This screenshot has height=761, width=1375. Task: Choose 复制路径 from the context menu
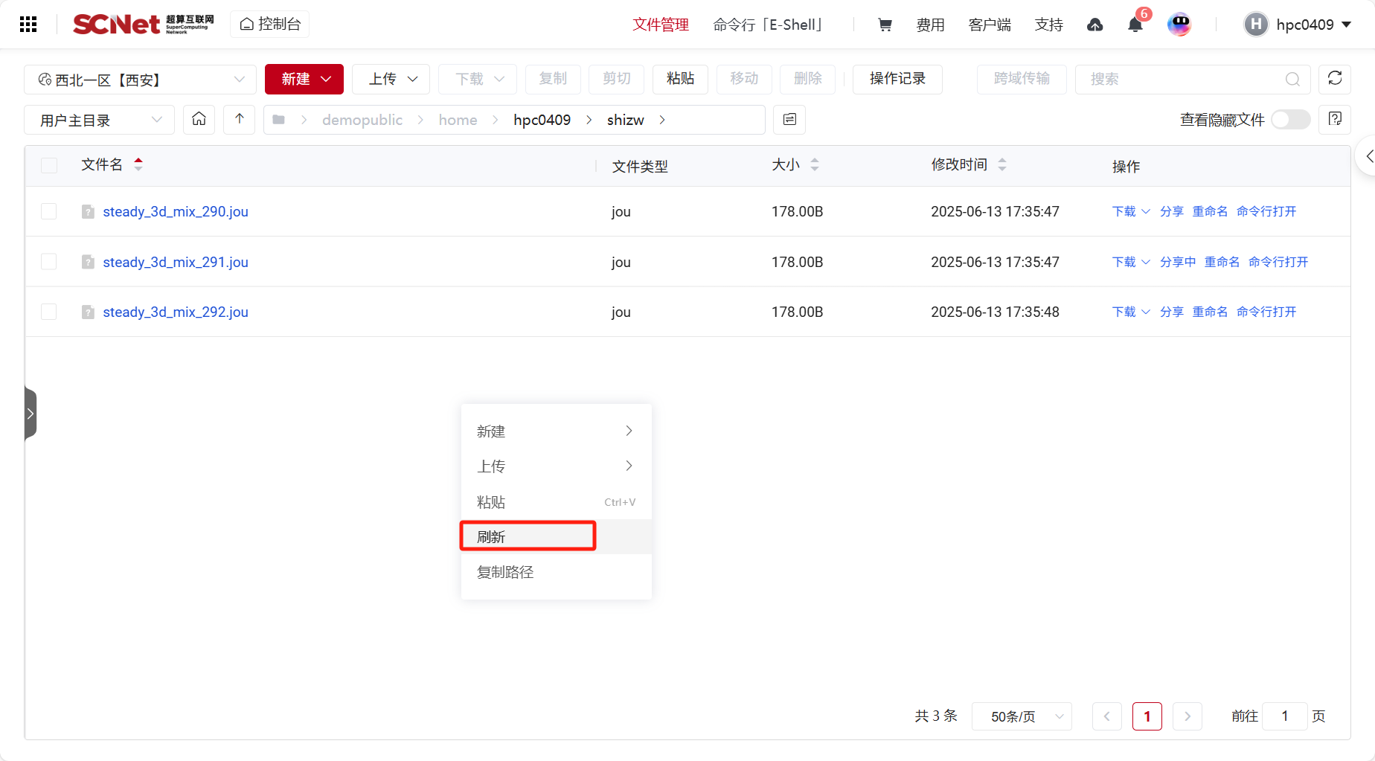pyautogui.click(x=505, y=572)
